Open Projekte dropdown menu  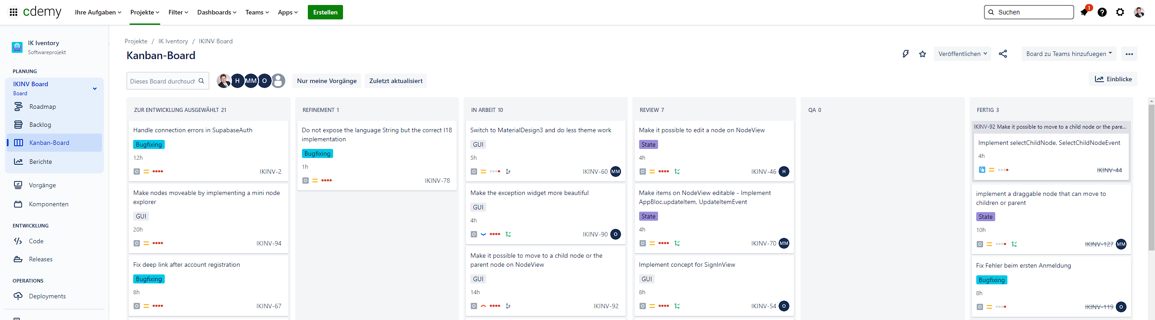click(x=145, y=12)
